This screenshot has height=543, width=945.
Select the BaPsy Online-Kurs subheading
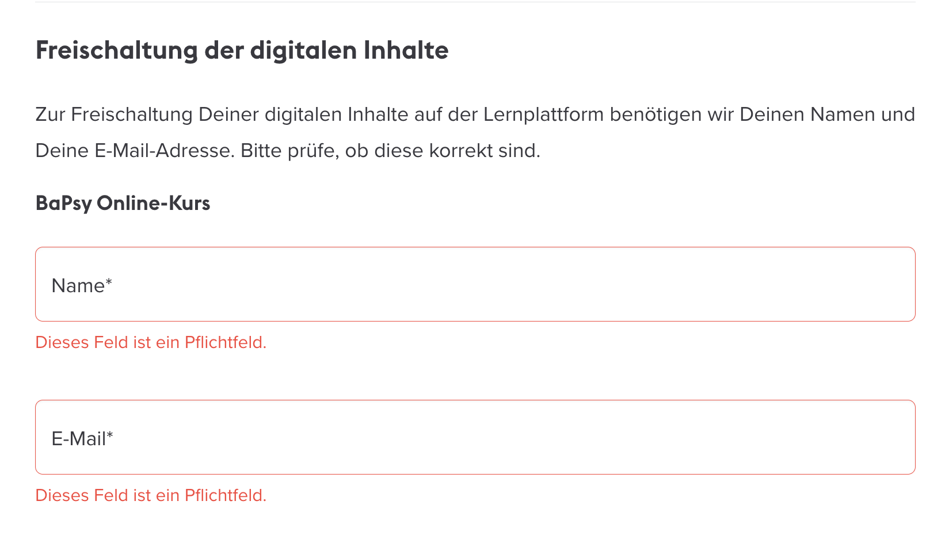[x=123, y=202]
